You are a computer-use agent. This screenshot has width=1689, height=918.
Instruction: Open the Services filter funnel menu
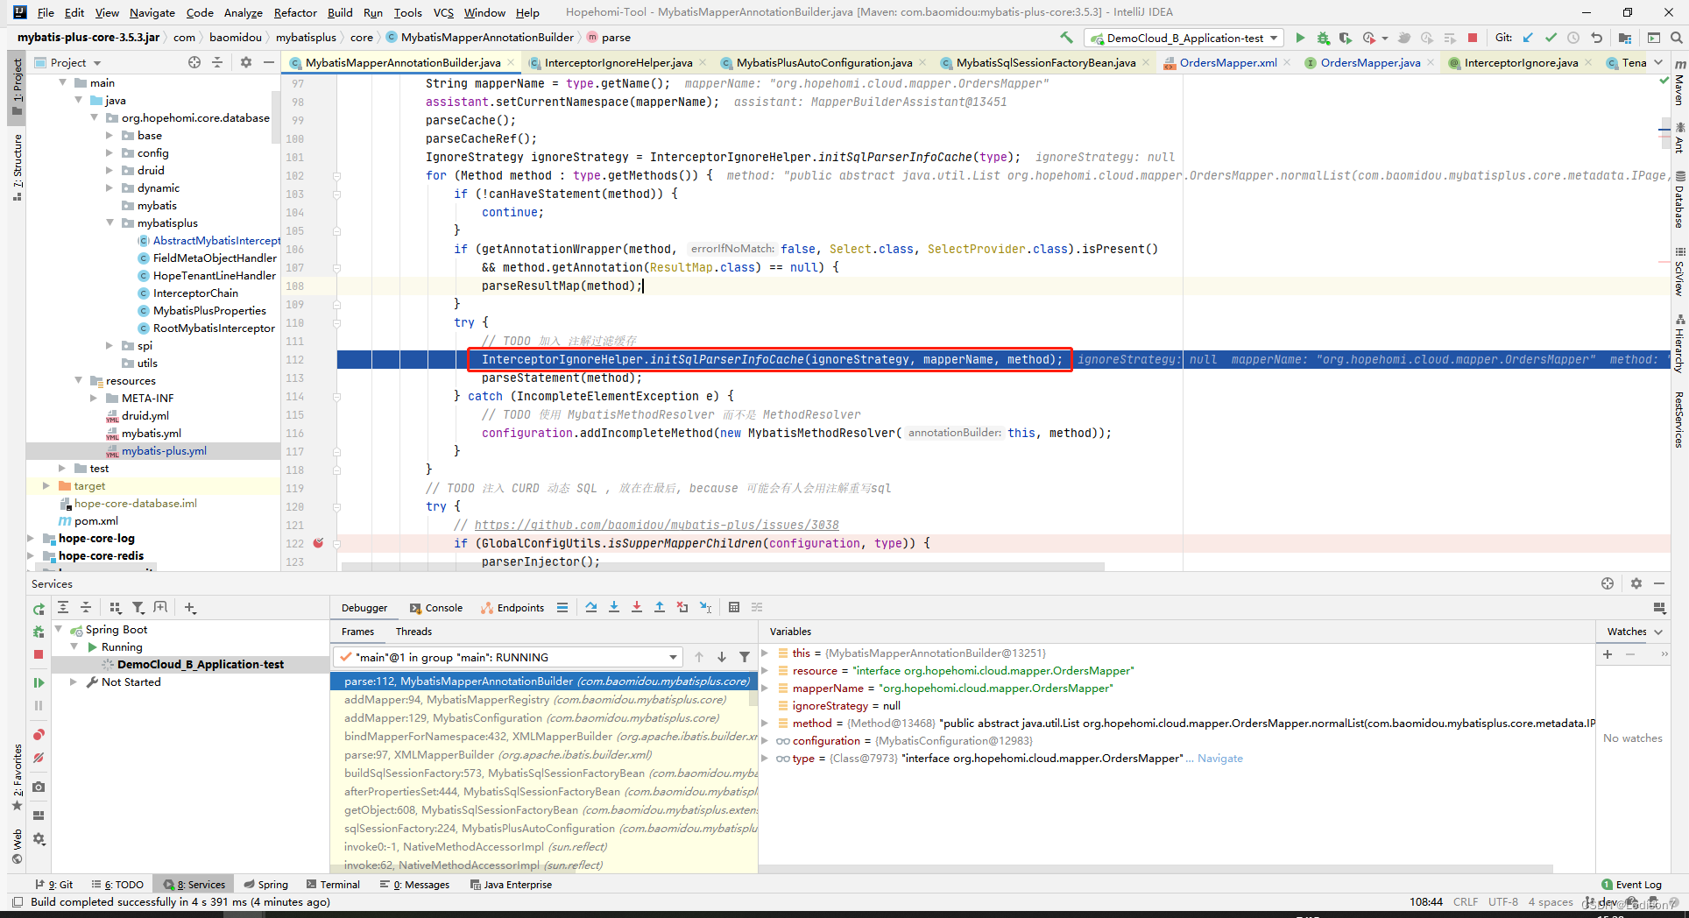click(x=138, y=607)
